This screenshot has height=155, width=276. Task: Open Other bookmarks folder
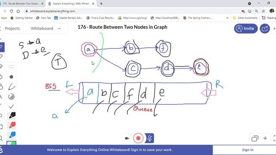pyautogui.click(x=245, y=18)
